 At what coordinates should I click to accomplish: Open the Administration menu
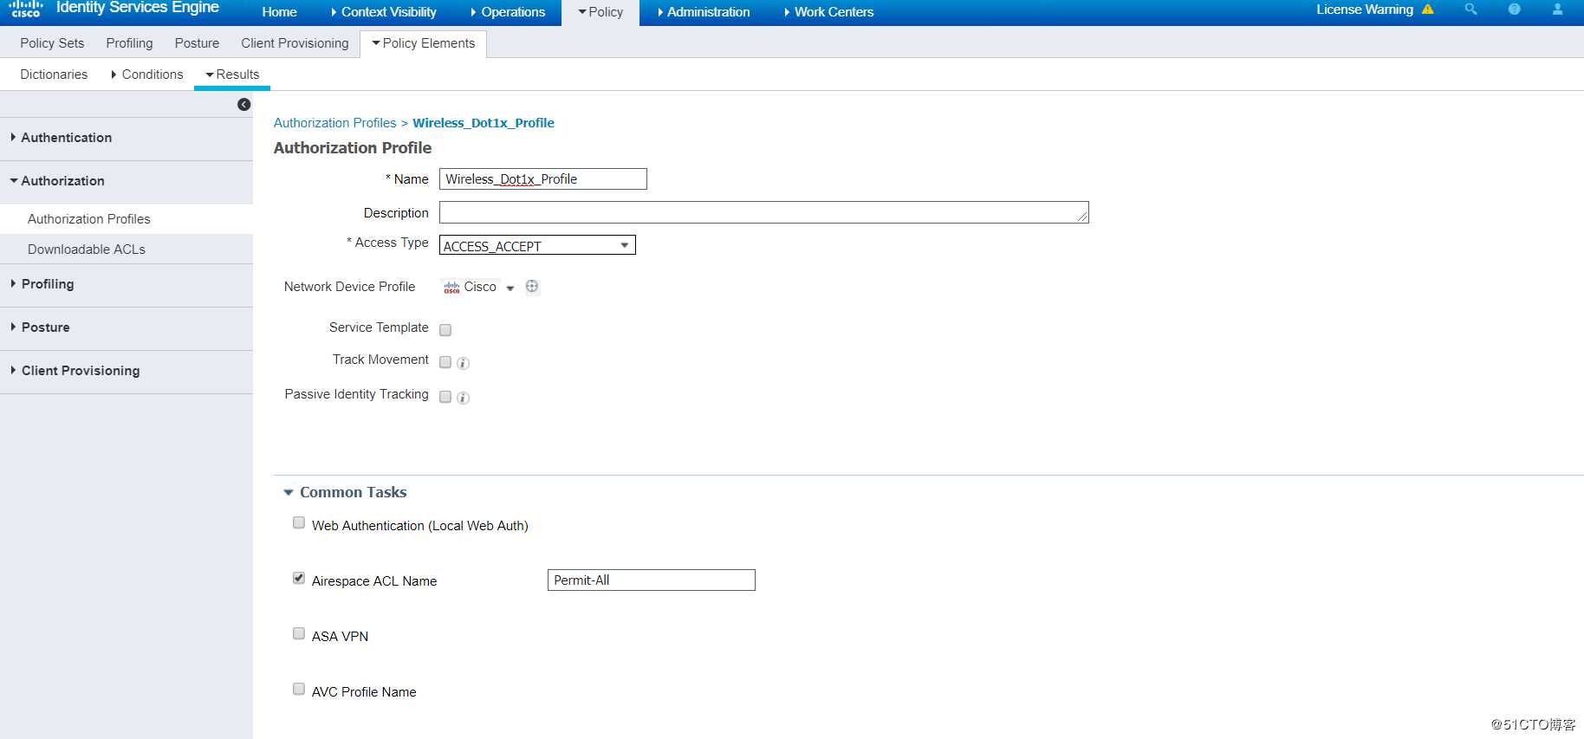point(704,12)
